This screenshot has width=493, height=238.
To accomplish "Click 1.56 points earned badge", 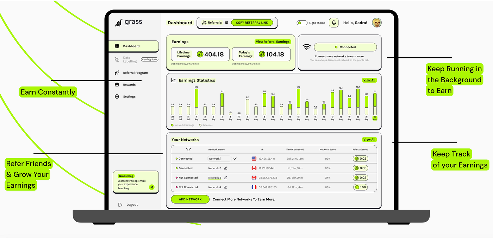I will [x=361, y=187].
